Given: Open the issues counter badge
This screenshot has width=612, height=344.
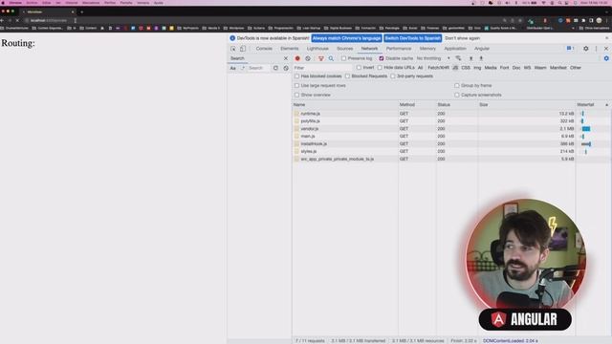Looking at the screenshot, I should coord(570,49).
